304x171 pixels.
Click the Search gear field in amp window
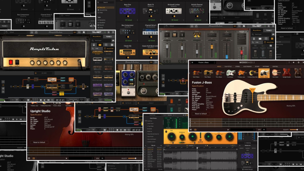(x=102, y=40)
